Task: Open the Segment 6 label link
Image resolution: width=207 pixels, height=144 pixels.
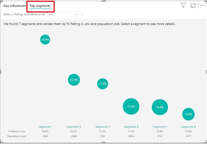Action: pos(188,127)
